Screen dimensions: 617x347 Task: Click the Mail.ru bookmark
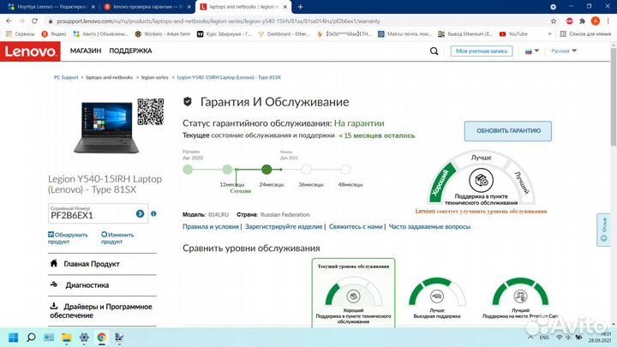(x=404, y=34)
